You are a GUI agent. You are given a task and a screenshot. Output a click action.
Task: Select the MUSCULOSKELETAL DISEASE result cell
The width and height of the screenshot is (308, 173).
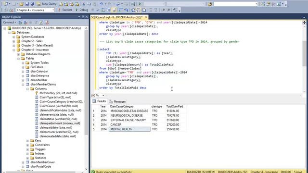pos(129,111)
